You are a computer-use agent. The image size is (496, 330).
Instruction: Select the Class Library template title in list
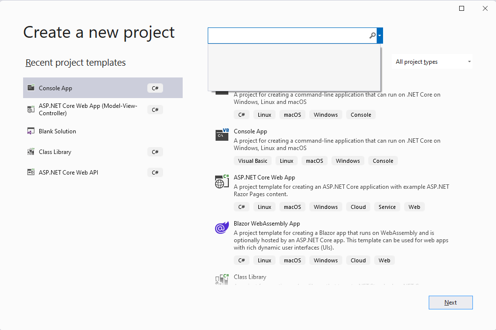pos(250,277)
